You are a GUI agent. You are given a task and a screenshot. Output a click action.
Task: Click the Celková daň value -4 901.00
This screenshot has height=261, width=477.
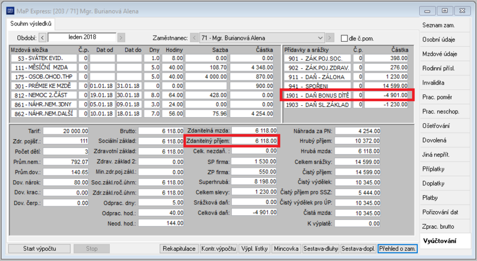(x=254, y=212)
